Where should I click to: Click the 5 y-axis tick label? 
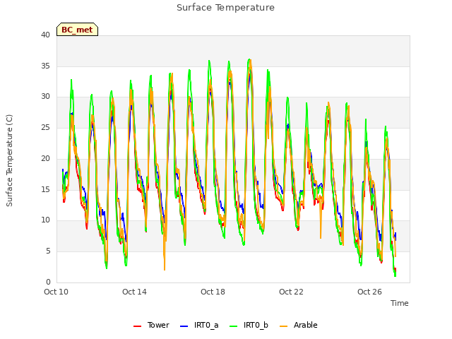click(x=48, y=251)
